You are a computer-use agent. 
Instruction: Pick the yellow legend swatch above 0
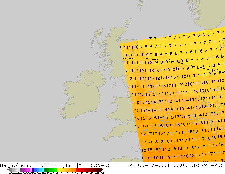pyautogui.click(x=58, y=169)
